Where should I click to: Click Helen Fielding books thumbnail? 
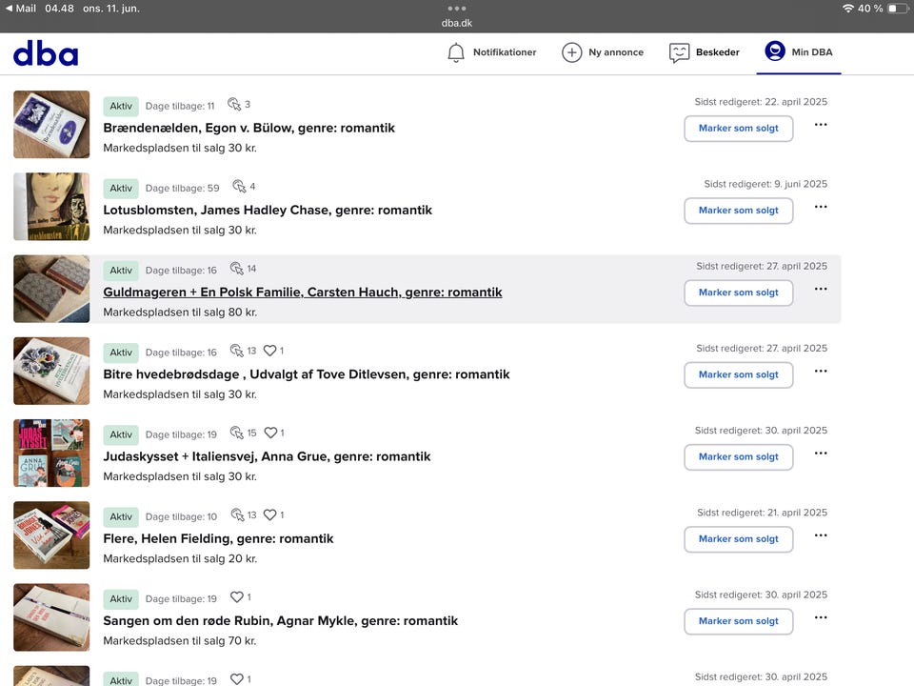(51, 535)
